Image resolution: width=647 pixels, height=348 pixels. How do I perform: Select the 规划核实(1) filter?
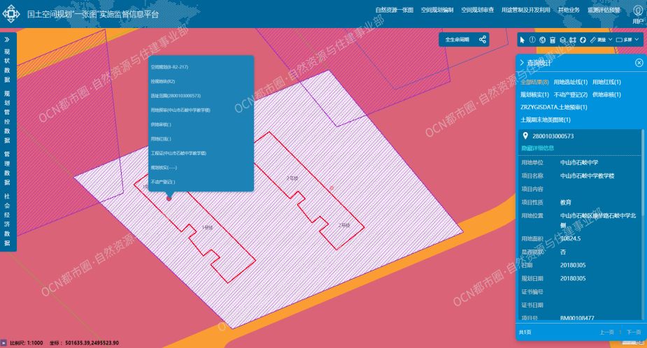[x=535, y=94]
